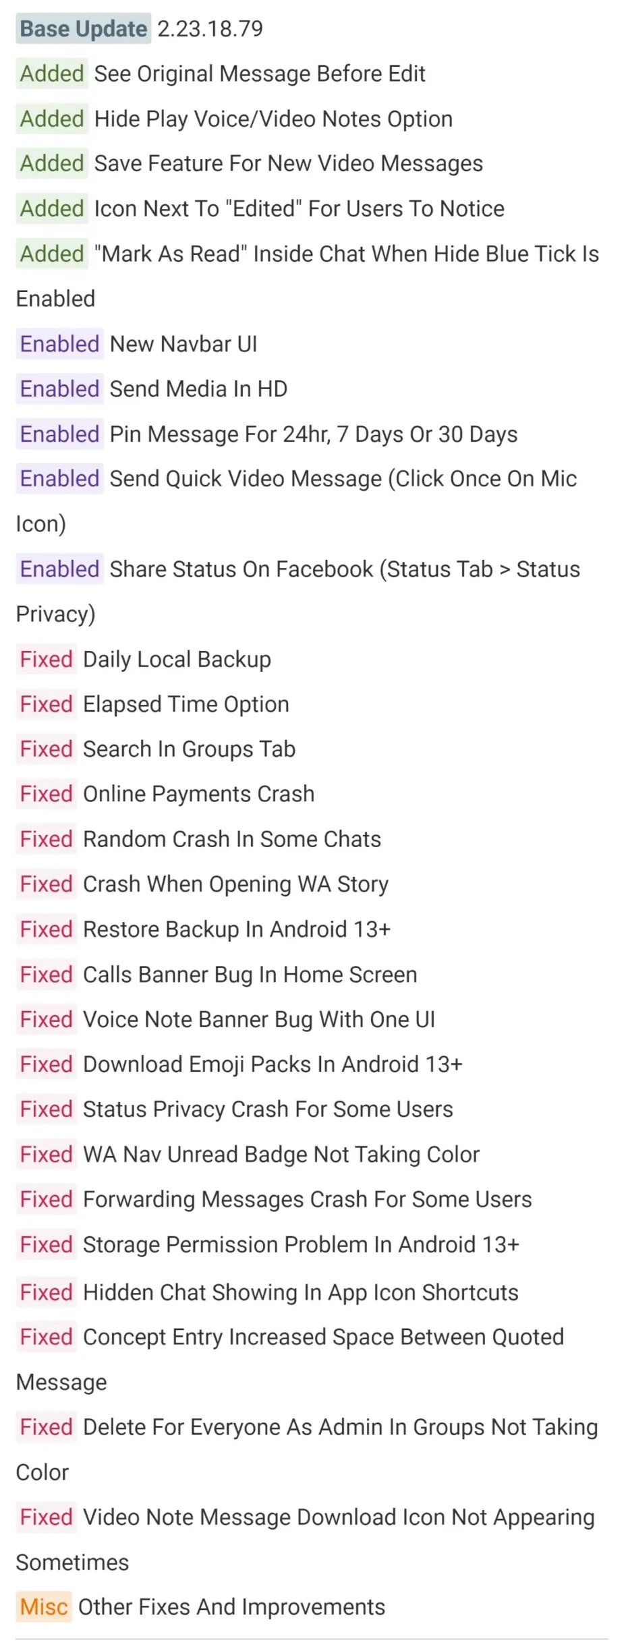The width and height of the screenshot is (626, 1643).
Task: Click Voice Note Banner Bug With One UI
Action: [x=259, y=1019]
